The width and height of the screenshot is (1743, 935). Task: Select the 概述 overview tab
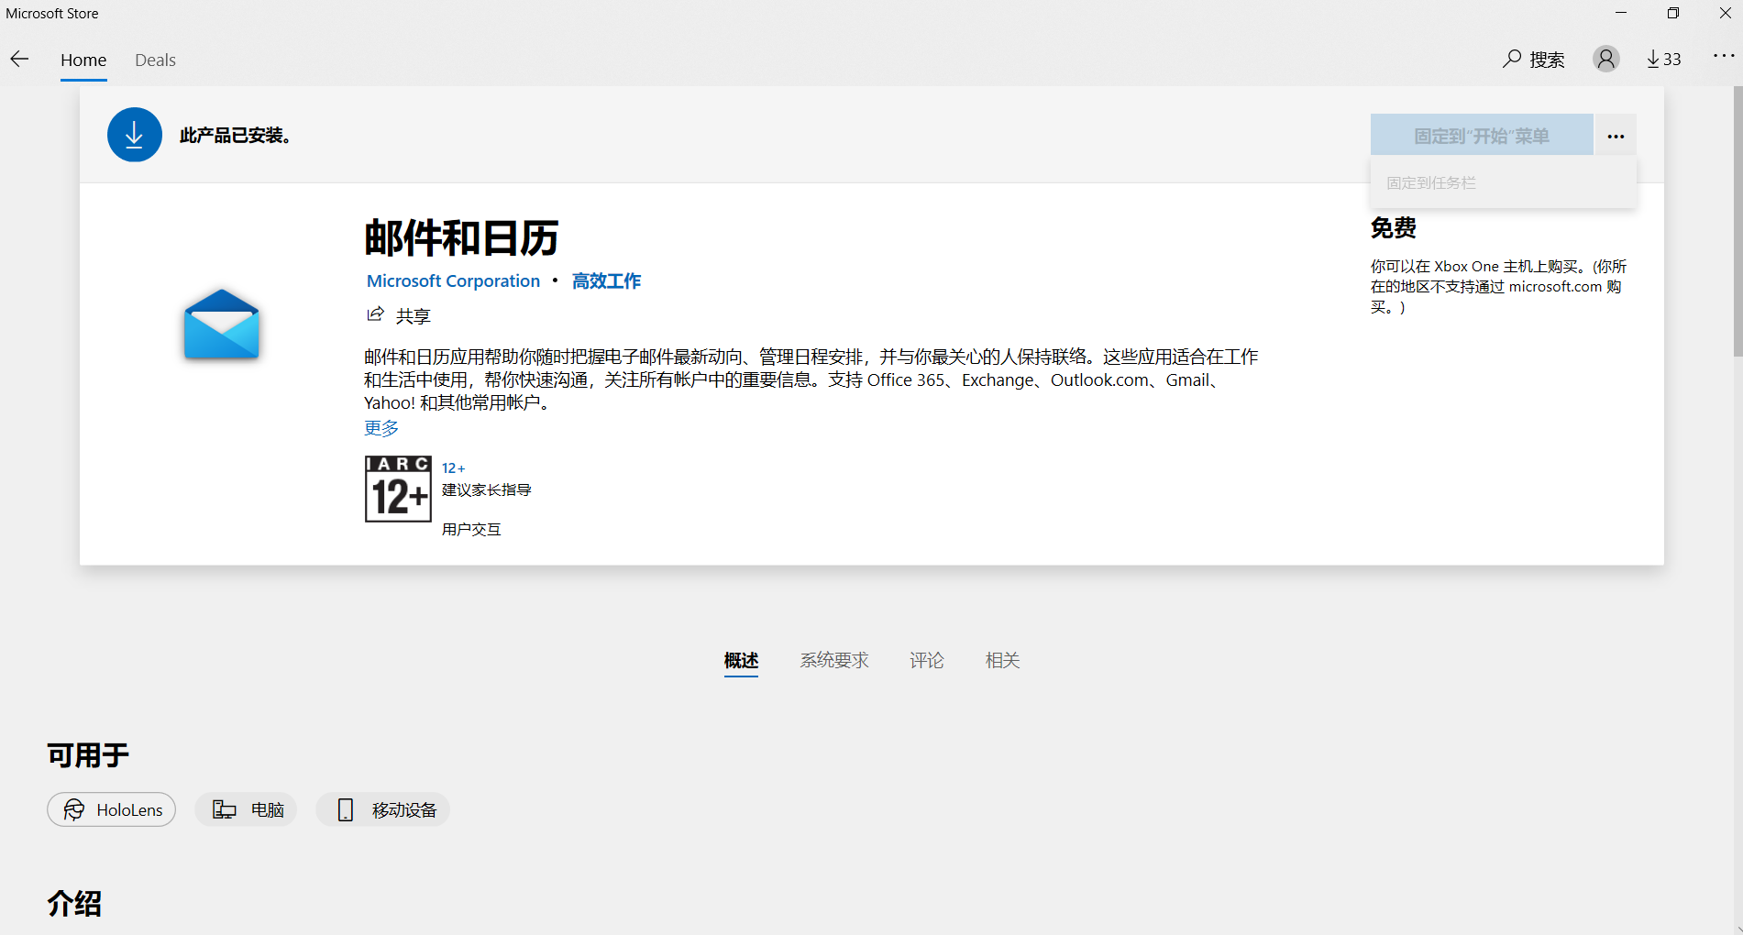coord(741,660)
